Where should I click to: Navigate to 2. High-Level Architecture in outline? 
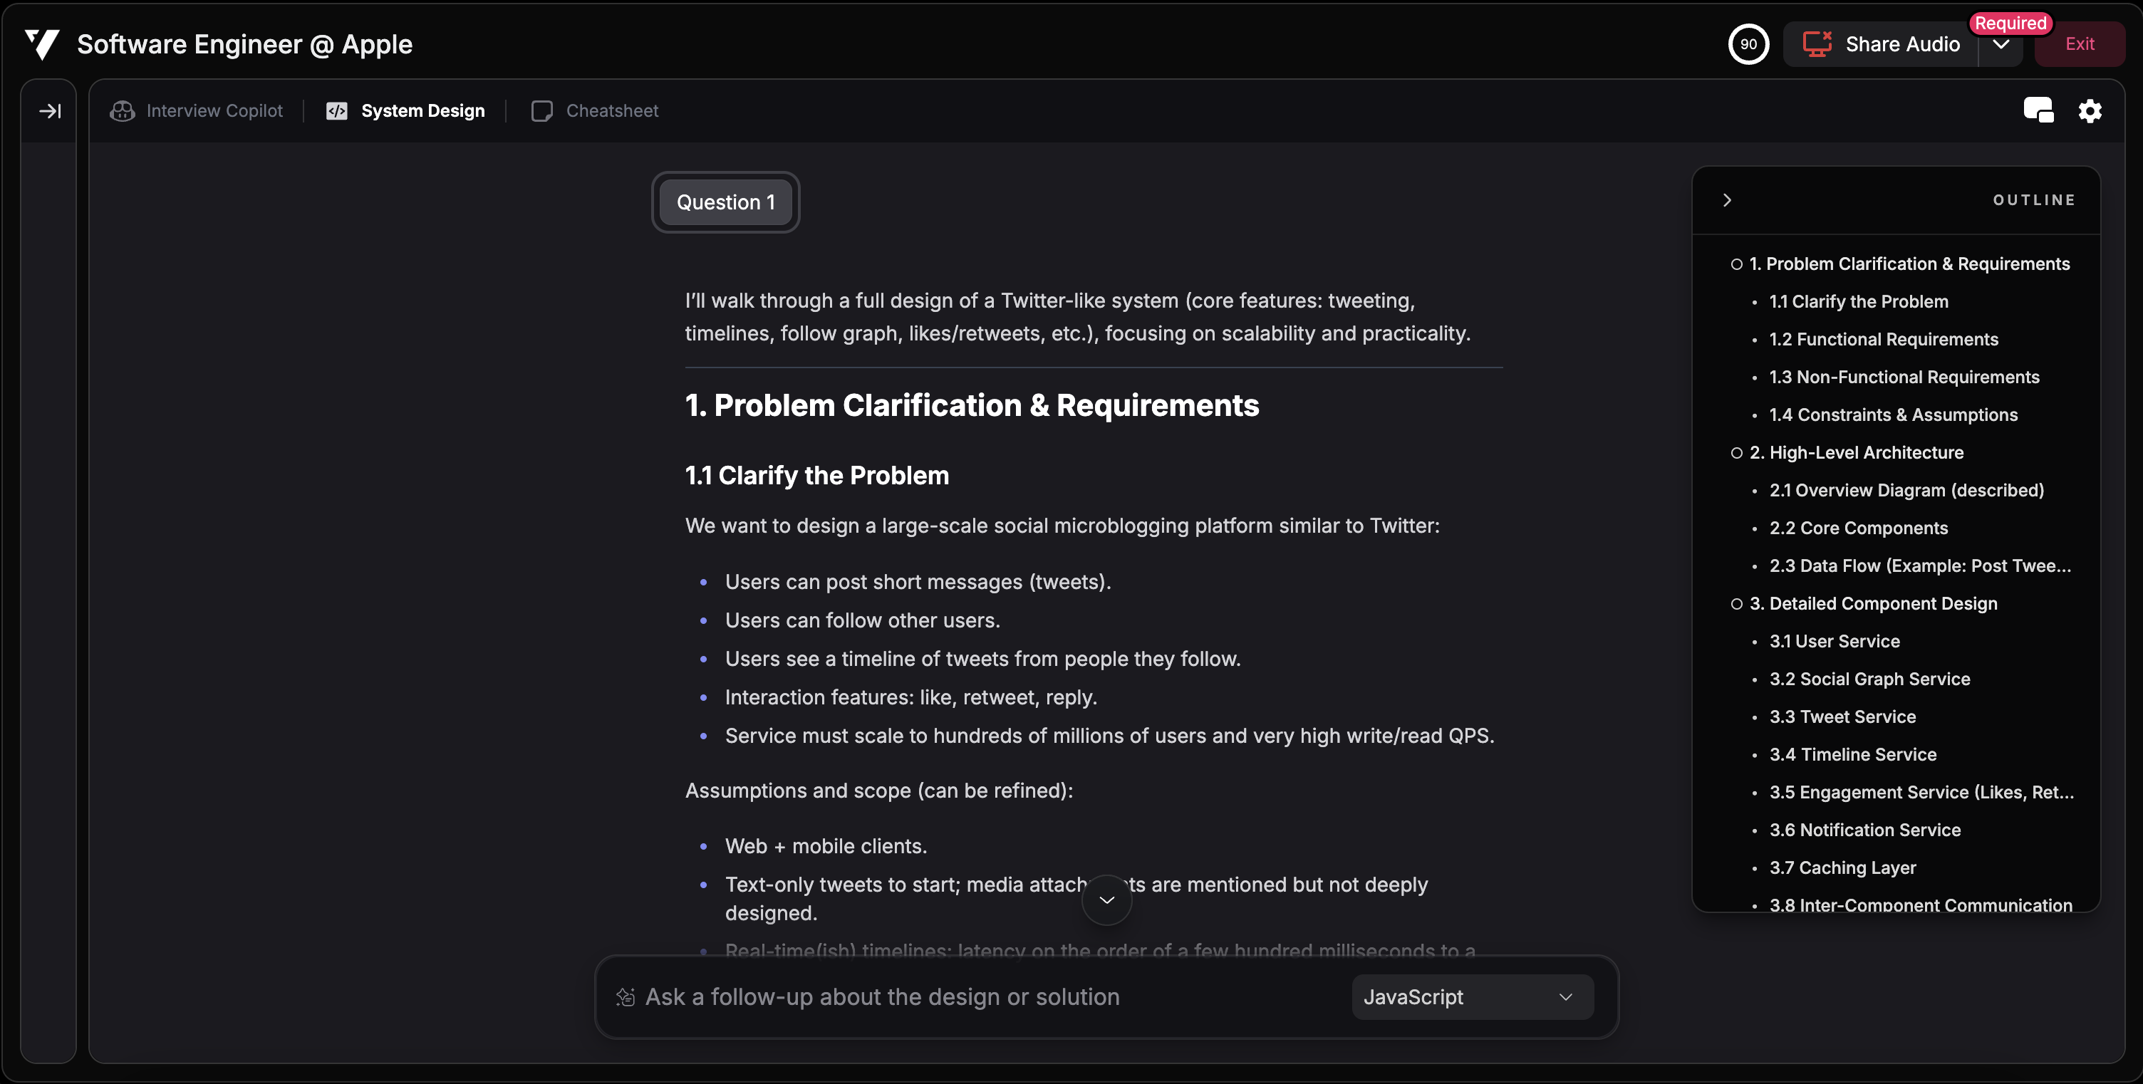point(1856,452)
